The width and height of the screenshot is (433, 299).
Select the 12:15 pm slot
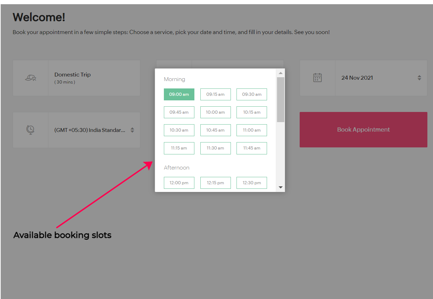(x=215, y=183)
